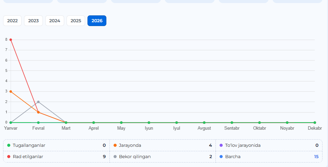Click the purple To'lov jarayonida color dot

(x=221, y=145)
